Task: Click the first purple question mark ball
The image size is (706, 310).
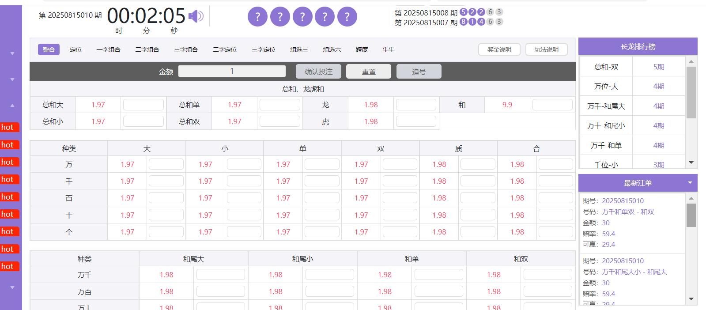Action: coord(257,17)
